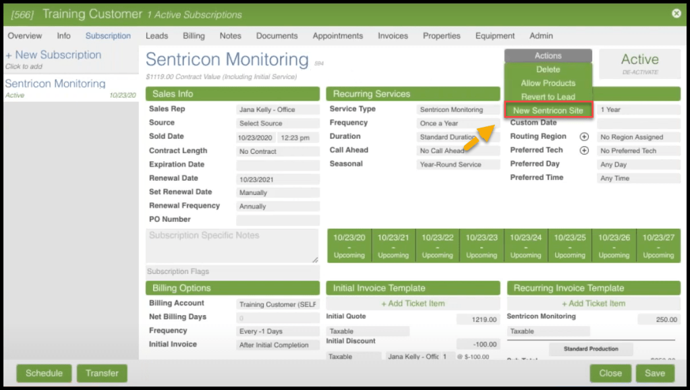Add ticket item to Initial Invoice Template
The height and width of the screenshot is (390, 690).
click(413, 304)
